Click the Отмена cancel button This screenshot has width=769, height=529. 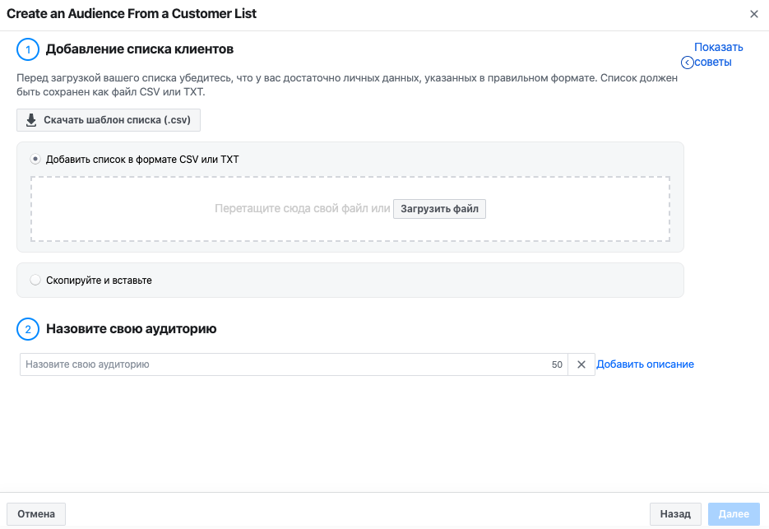pos(36,514)
